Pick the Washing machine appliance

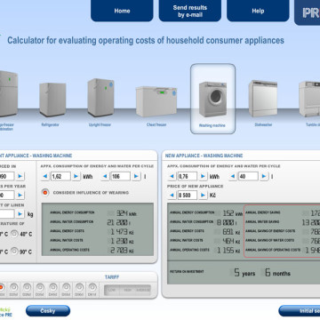[212, 100]
